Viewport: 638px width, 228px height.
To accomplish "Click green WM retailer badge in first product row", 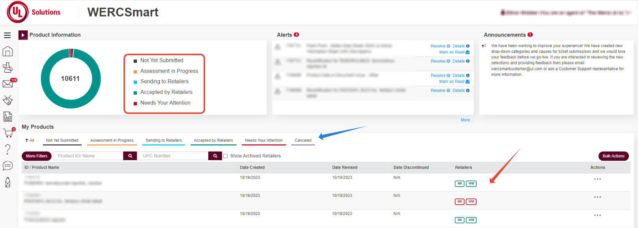I will pos(471,183).
